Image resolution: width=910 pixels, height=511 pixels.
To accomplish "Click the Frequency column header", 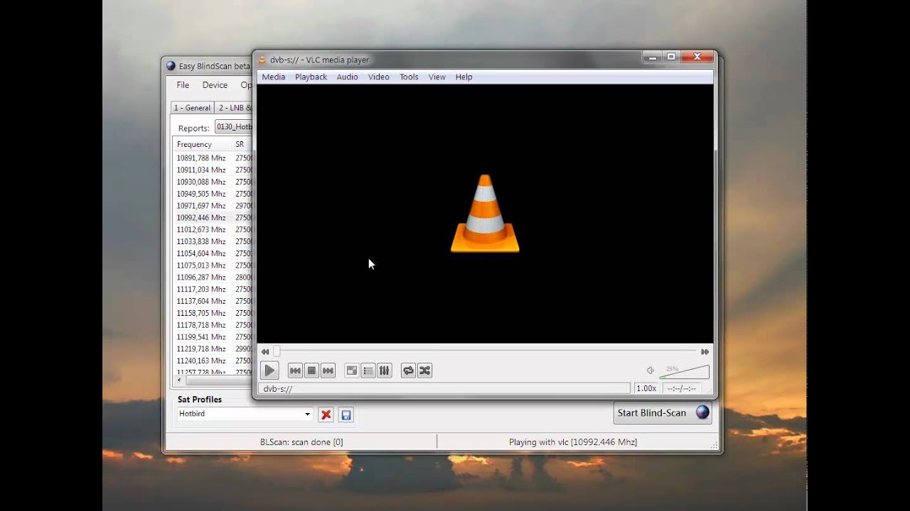I will pos(203,144).
